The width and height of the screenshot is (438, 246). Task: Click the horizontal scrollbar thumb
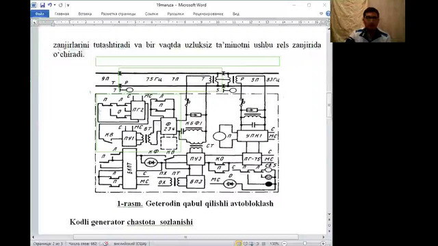click(185, 237)
